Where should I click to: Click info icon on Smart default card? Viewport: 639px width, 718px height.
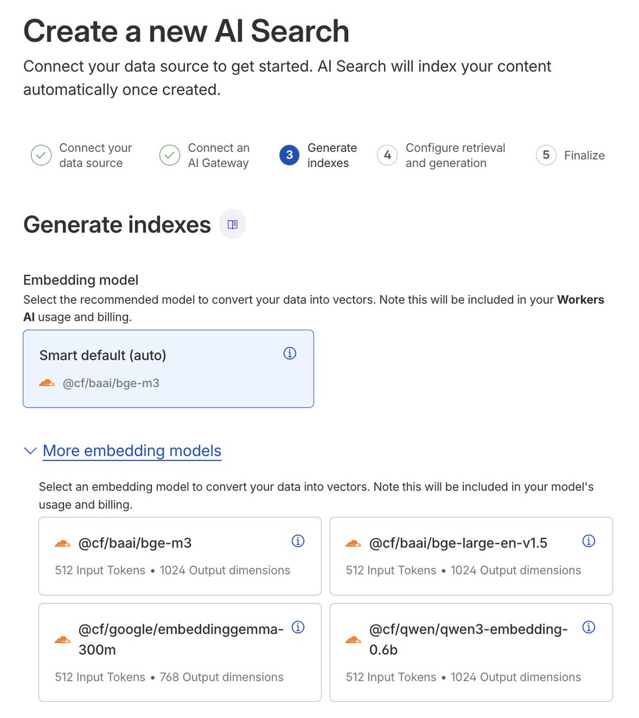pyautogui.click(x=290, y=354)
